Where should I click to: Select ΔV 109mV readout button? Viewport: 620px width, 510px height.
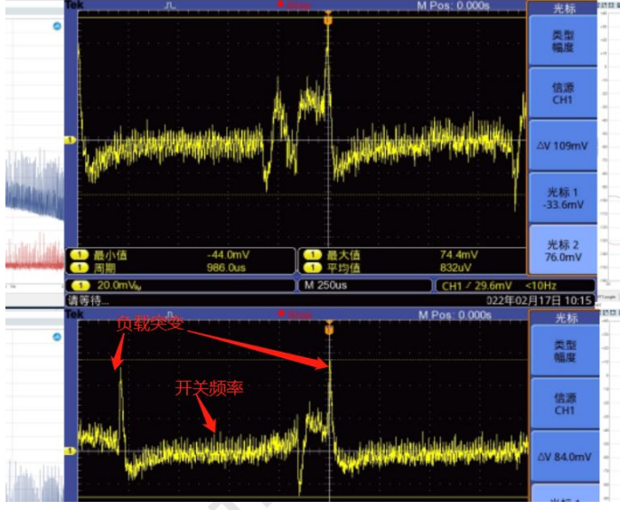pos(563,146)
